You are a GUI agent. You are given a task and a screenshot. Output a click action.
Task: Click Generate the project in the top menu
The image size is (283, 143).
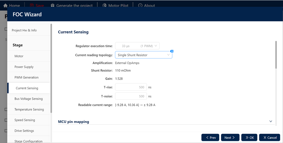tap(74, 6)
